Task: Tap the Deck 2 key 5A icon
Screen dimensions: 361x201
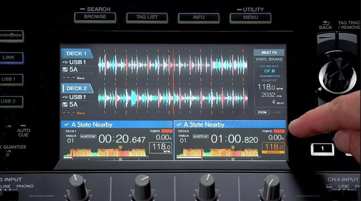Action: pyautogui.click(x=65, y=105)
